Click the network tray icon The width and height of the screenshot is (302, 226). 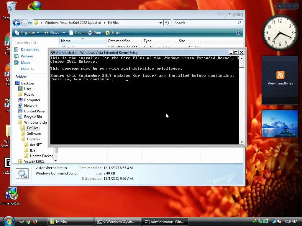click(273, 222)
